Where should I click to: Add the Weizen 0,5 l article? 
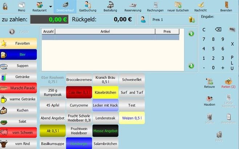(x=132, y=118)
